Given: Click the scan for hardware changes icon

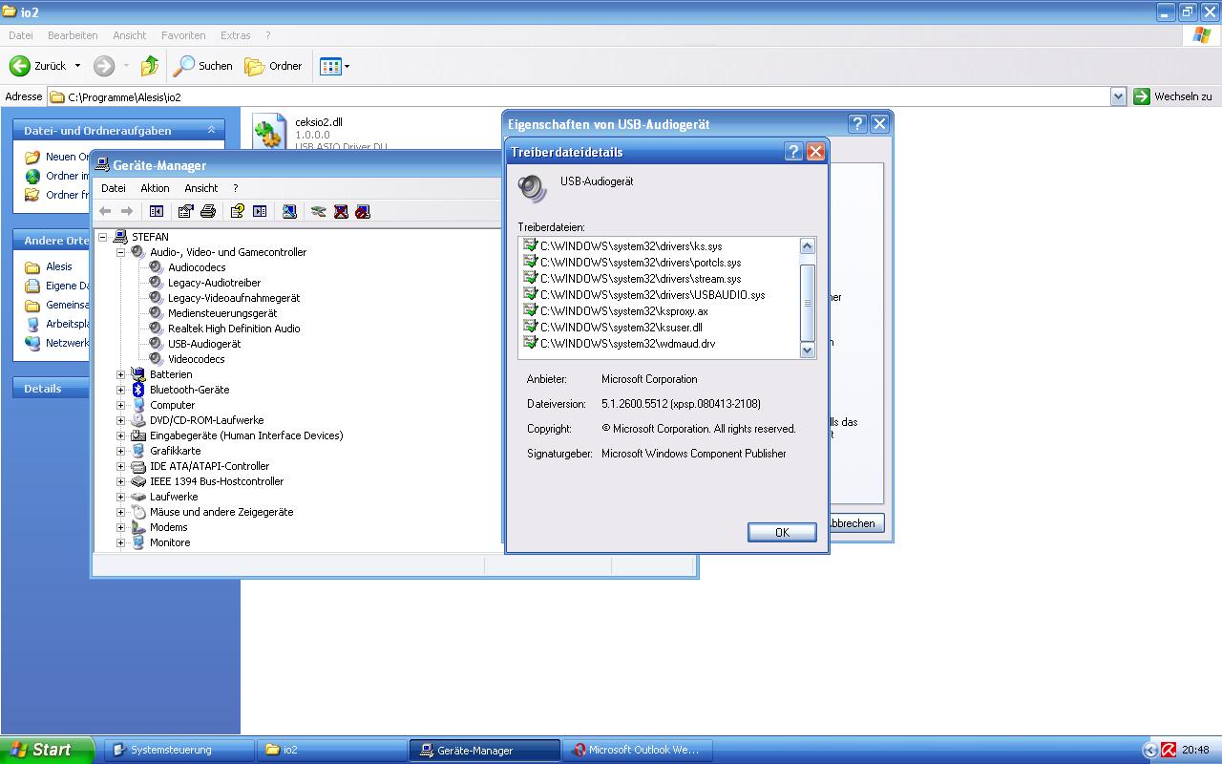Looking at the screenshot, I should 289,211.
